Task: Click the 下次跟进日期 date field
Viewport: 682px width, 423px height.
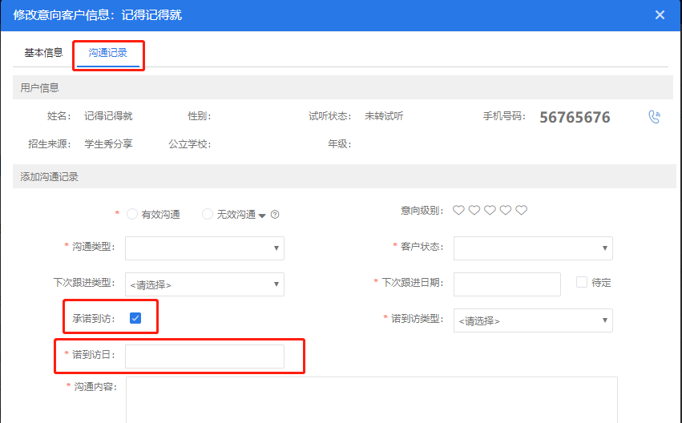Action: (506, 284)
